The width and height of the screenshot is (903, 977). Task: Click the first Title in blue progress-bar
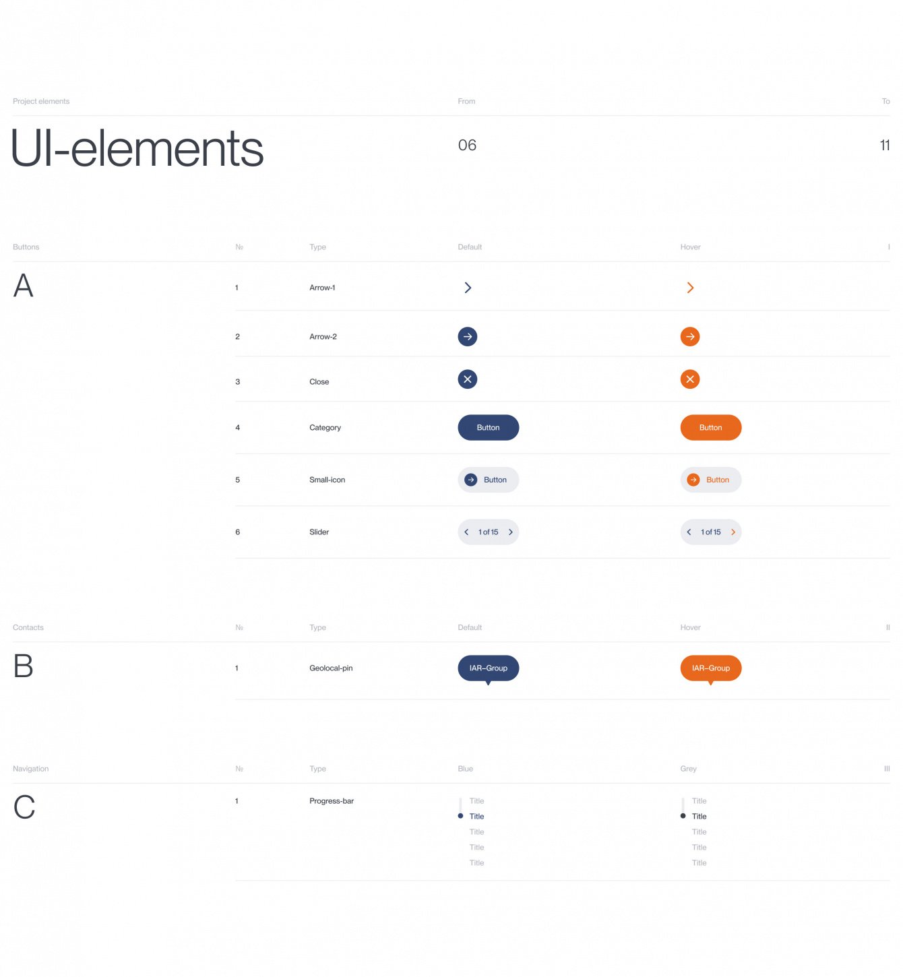tap(476, 801)
